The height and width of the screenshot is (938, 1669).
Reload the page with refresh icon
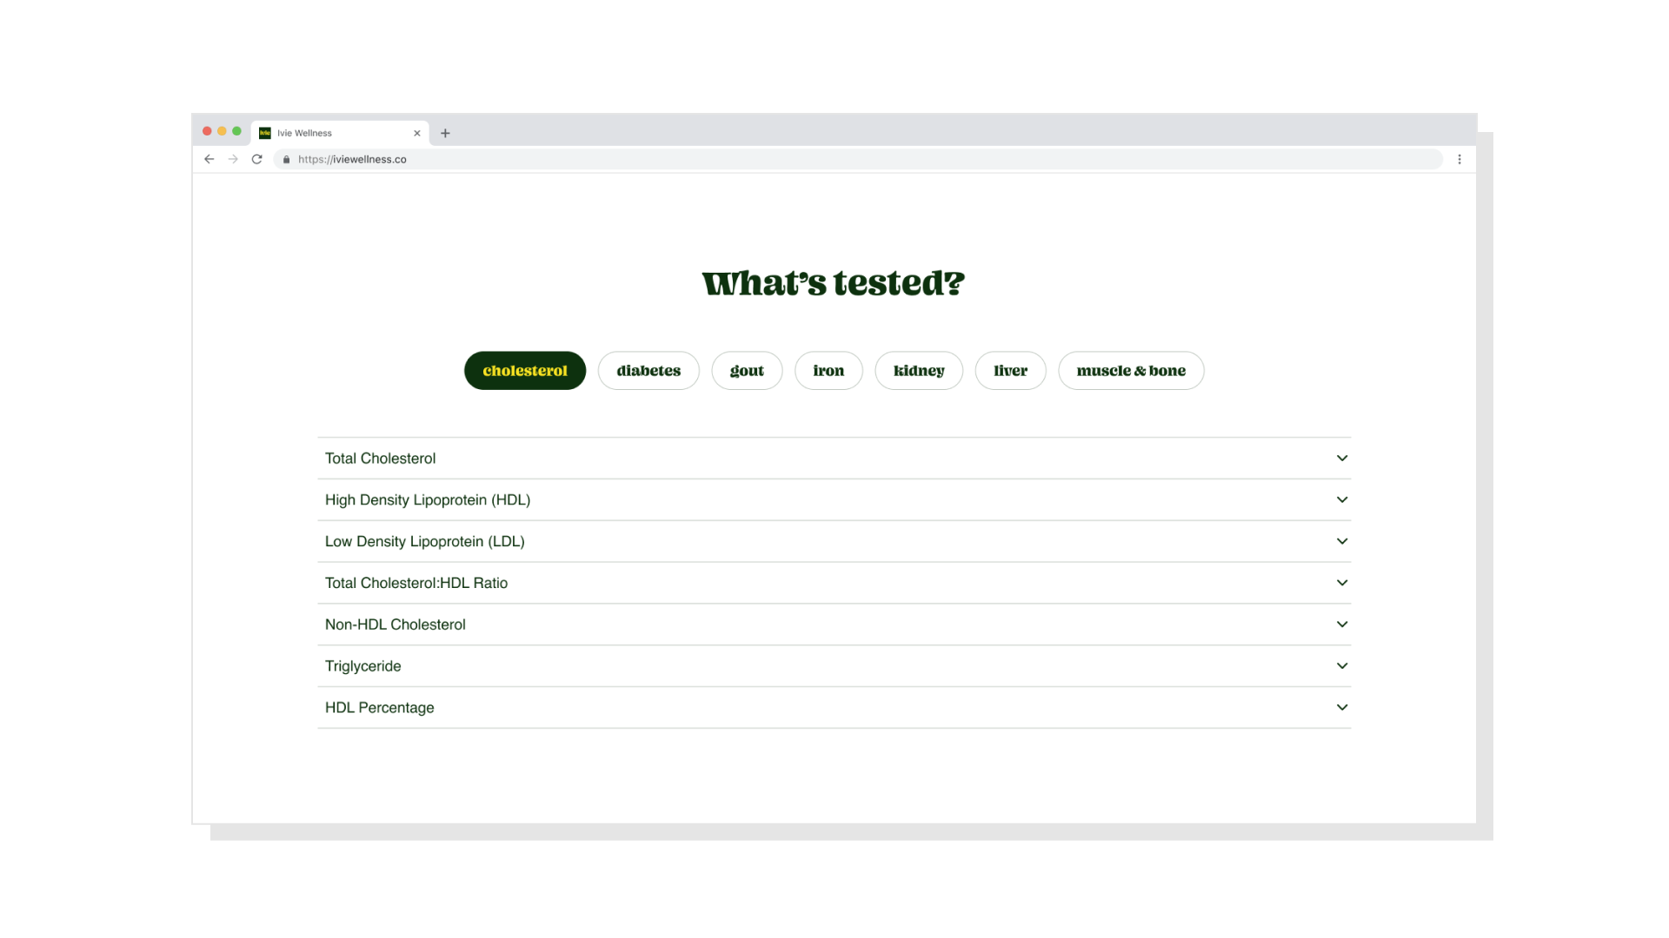[256, 159]
